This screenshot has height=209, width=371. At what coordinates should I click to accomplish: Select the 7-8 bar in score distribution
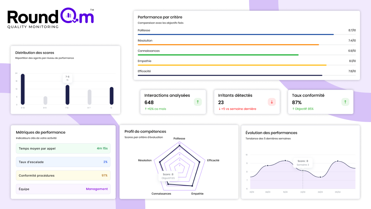click(x=67, y=95)
